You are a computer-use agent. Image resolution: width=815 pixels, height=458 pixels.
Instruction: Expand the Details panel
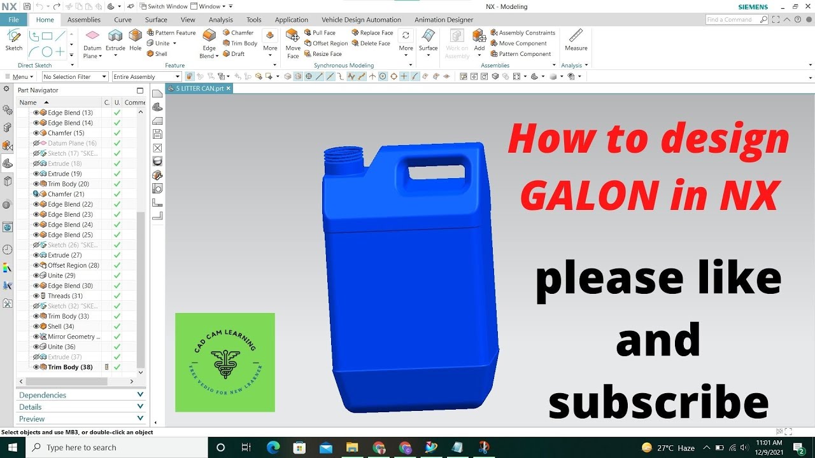point(81,407)
